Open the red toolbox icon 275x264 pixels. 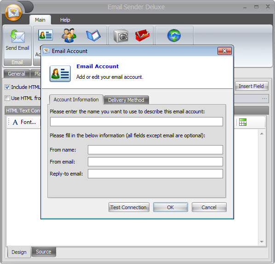pyautogui.click(x=143, y=35)
